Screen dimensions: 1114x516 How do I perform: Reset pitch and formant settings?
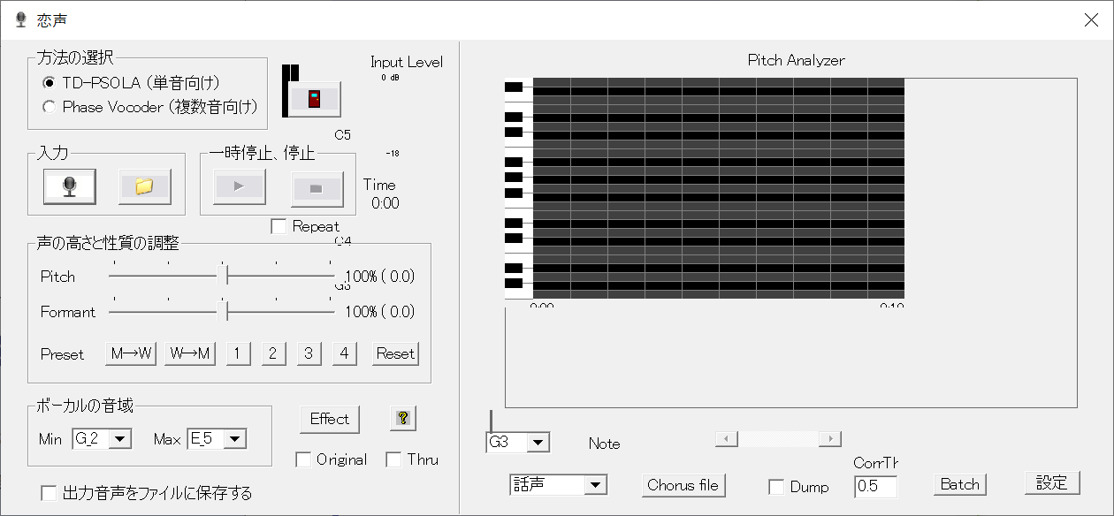394,353
